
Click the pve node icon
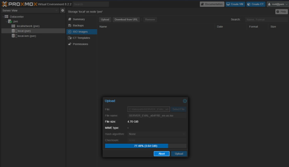tap(10, 21)
